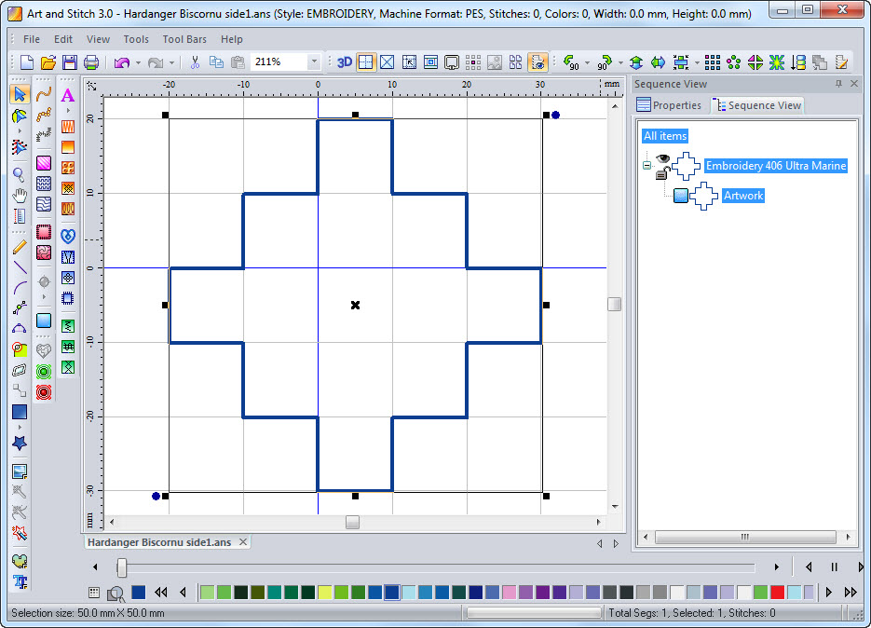871x628 pixels.
Task: Select the Hardanger Biscornu side1.ans document tab
Action: pos(159,542)
